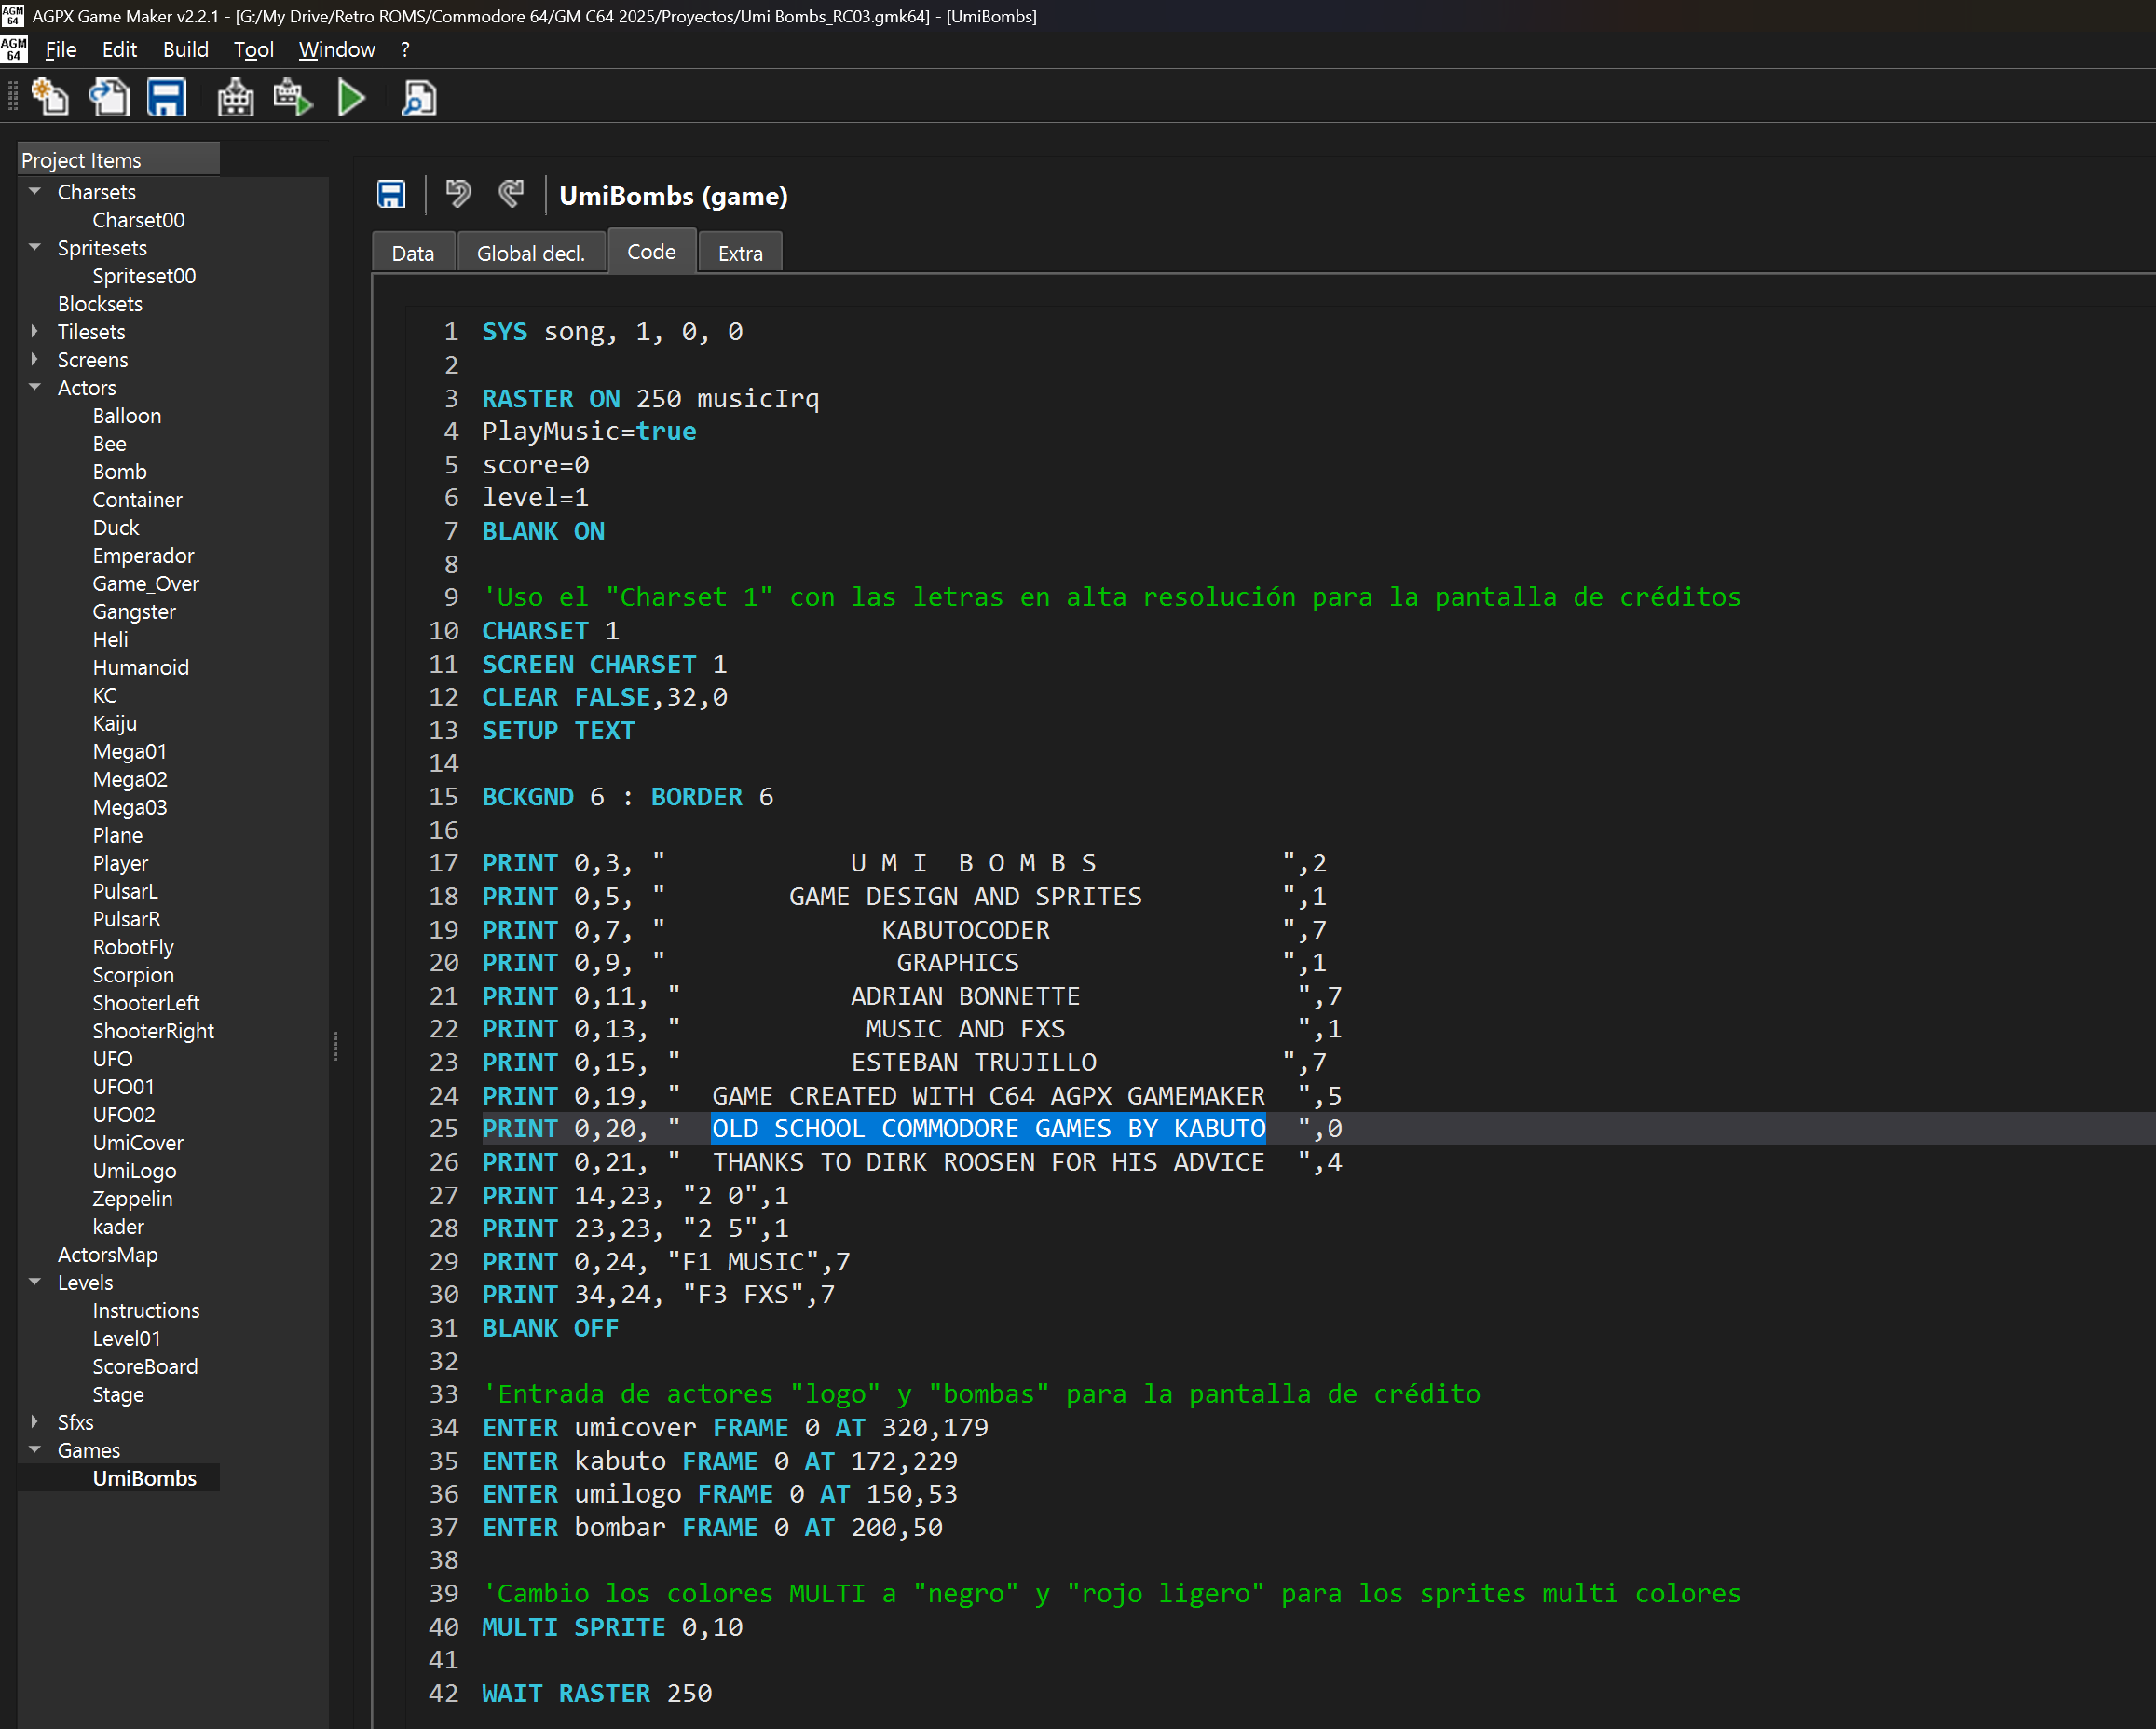Switch to the Extra tab
This screenshot has height=1729, width=2156.
pyautogui.click(x=740, y=254)
